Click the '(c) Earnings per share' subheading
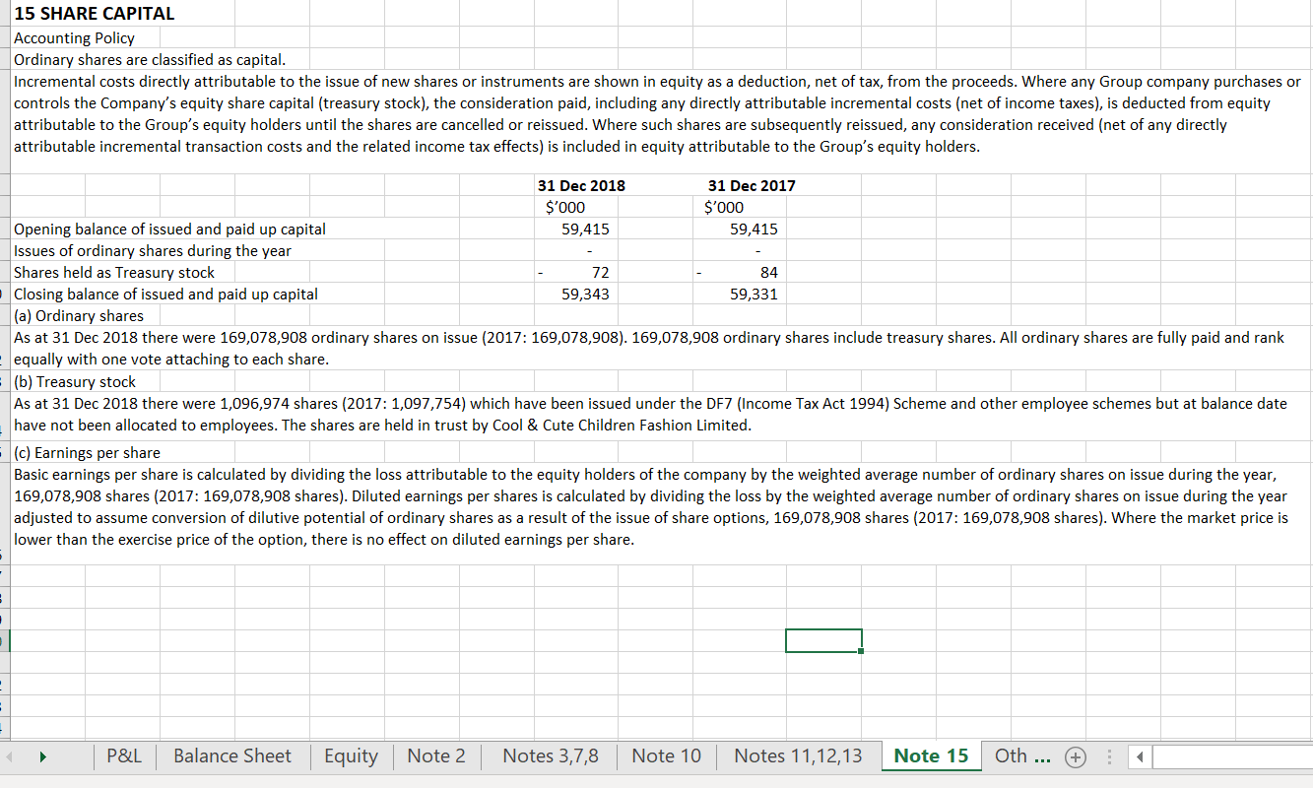Screen dimensions: 1313x788 coord(88,452)
